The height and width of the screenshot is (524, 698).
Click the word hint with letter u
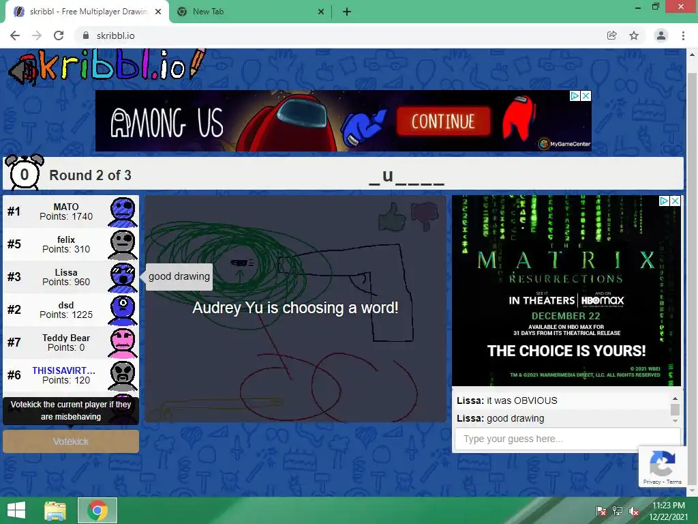click(406, 176)
